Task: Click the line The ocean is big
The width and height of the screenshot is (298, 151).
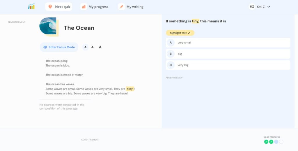Action: pyautogui.click(x=57, y=61)
